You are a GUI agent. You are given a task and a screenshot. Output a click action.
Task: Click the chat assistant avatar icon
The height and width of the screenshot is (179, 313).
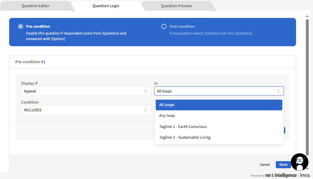point(299,162)
